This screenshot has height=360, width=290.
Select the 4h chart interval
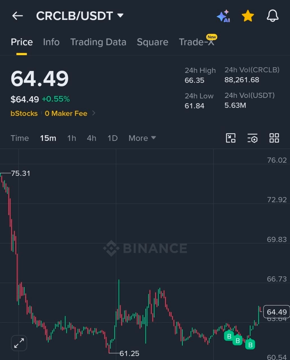coord(91,138)
